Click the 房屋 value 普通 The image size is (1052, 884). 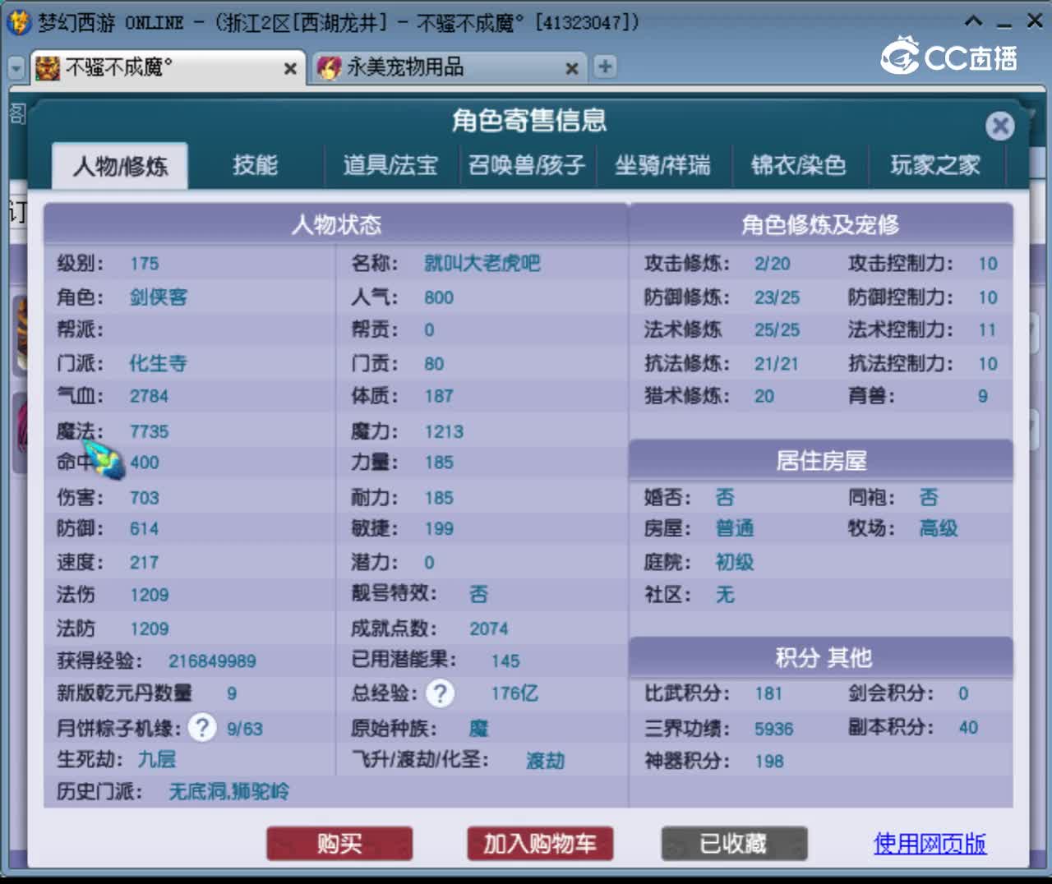[735, 528]
